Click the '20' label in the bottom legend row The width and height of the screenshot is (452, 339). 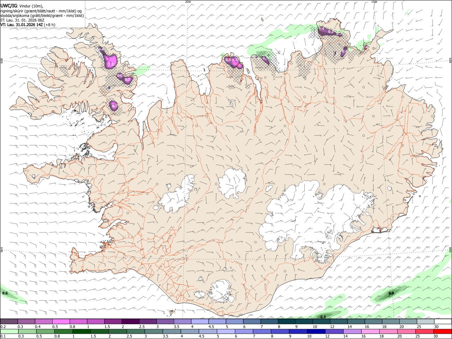point(399,337)
